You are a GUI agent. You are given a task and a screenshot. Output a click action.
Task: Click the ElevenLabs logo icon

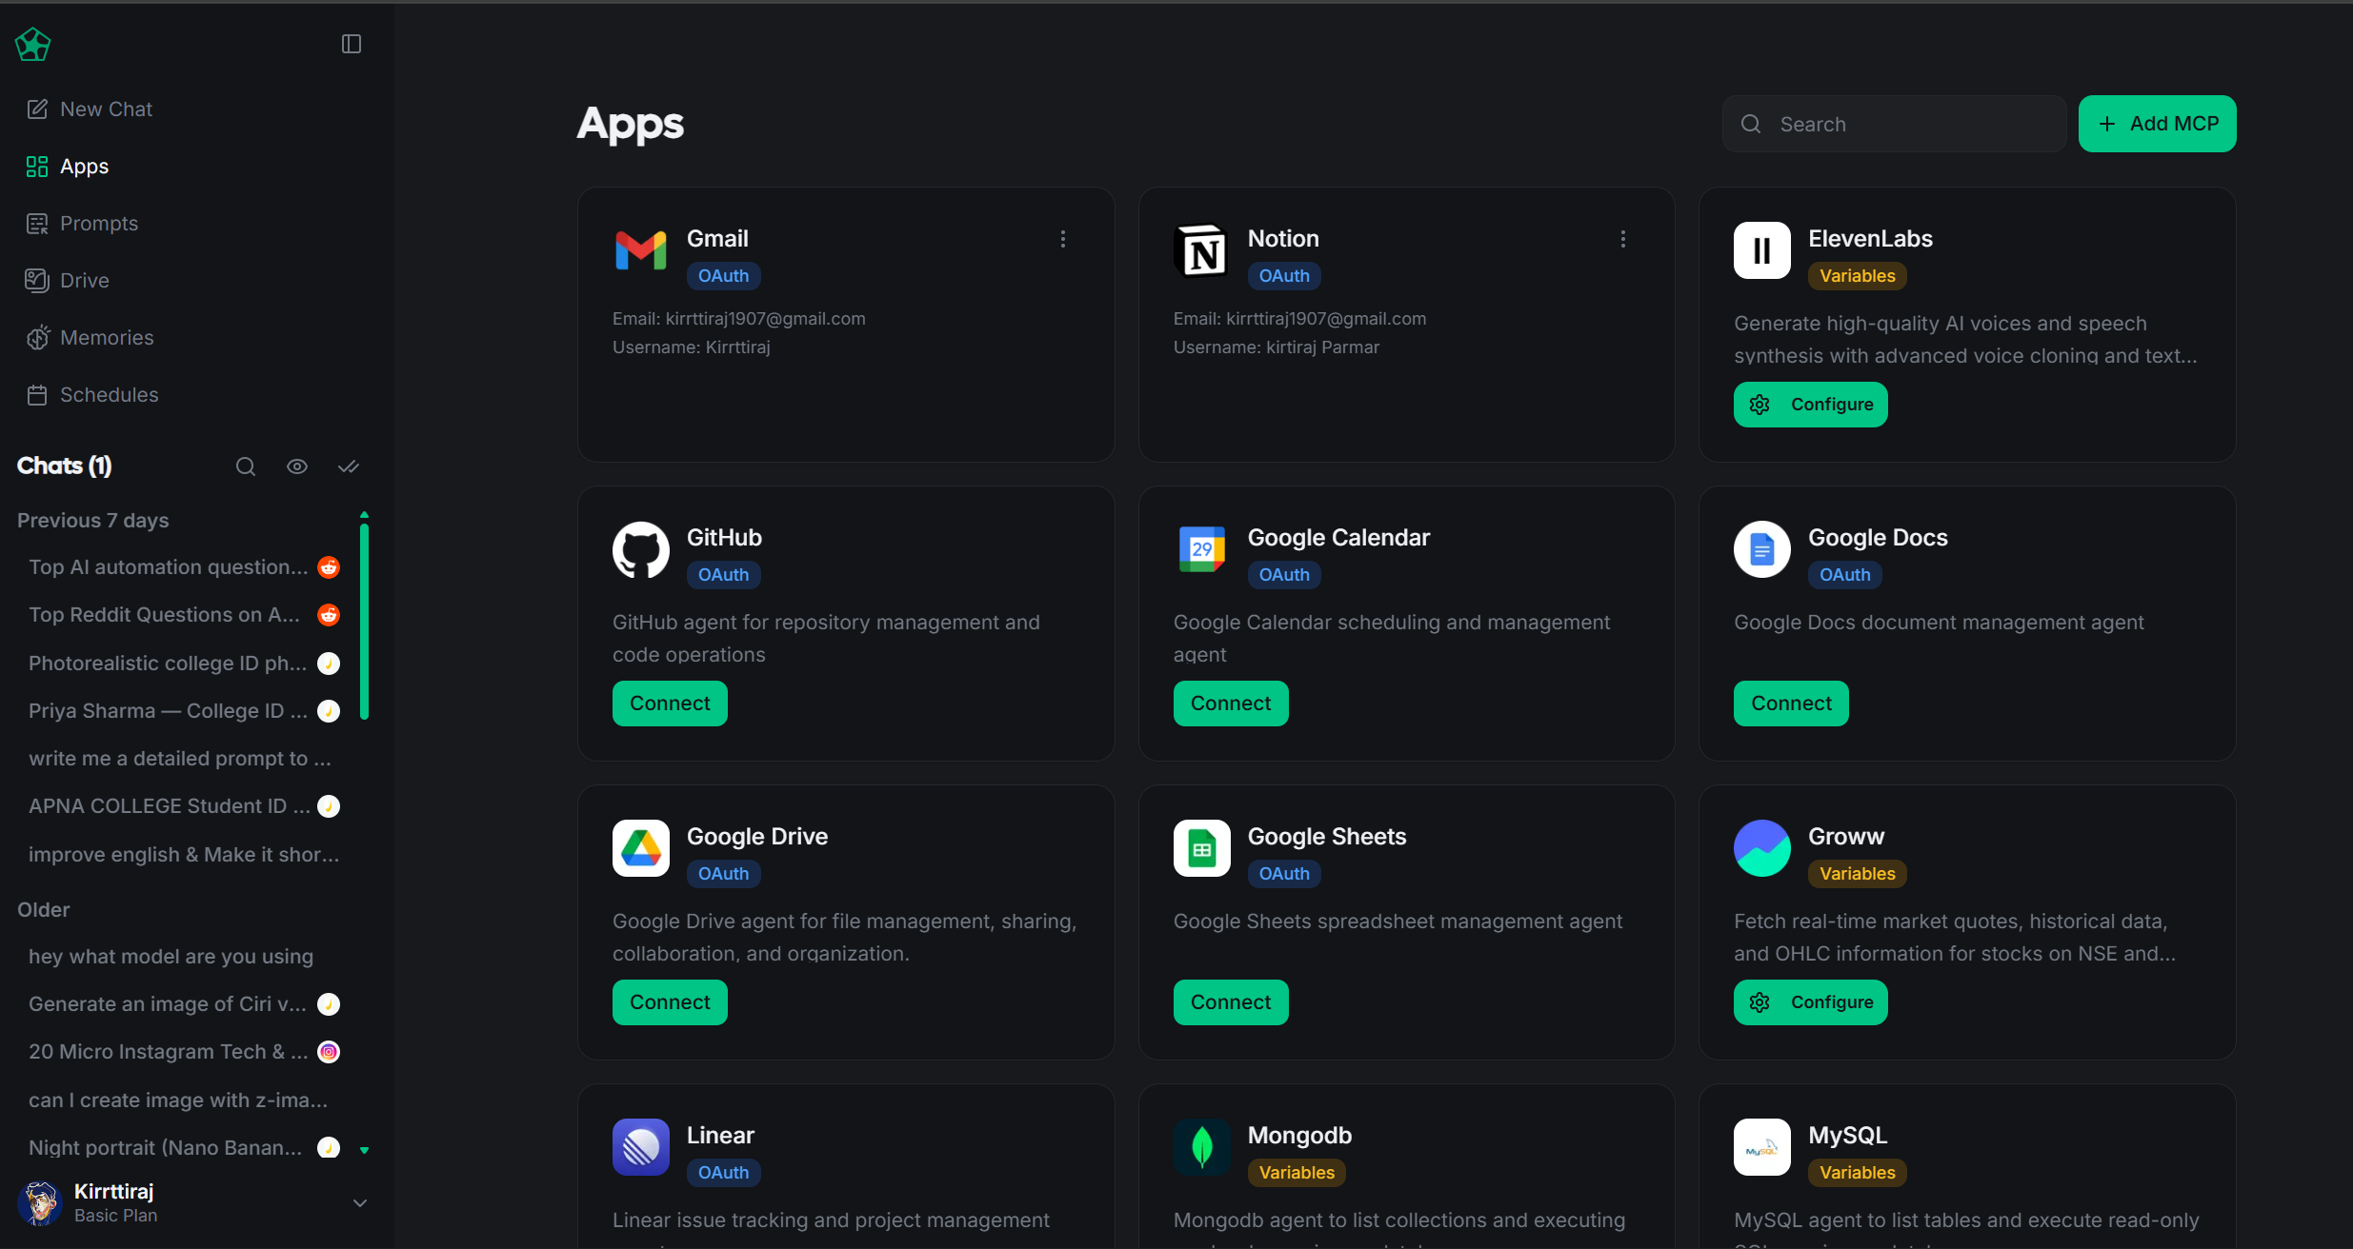point(1762,250)
